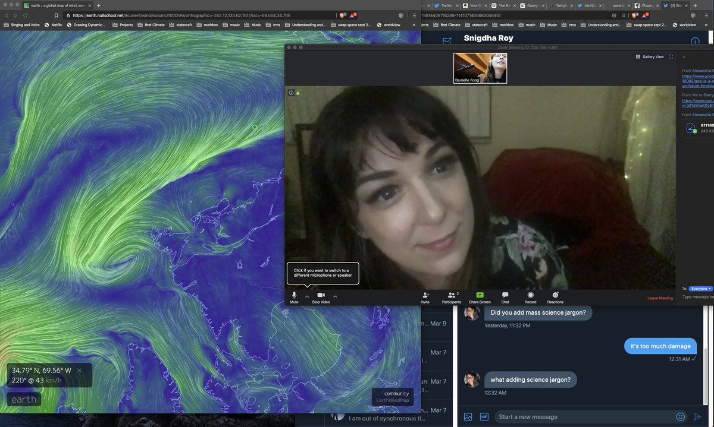This screenshot has width=714, height=427.
Task: Add a GIF to the Twitter message
Action: 484,417
